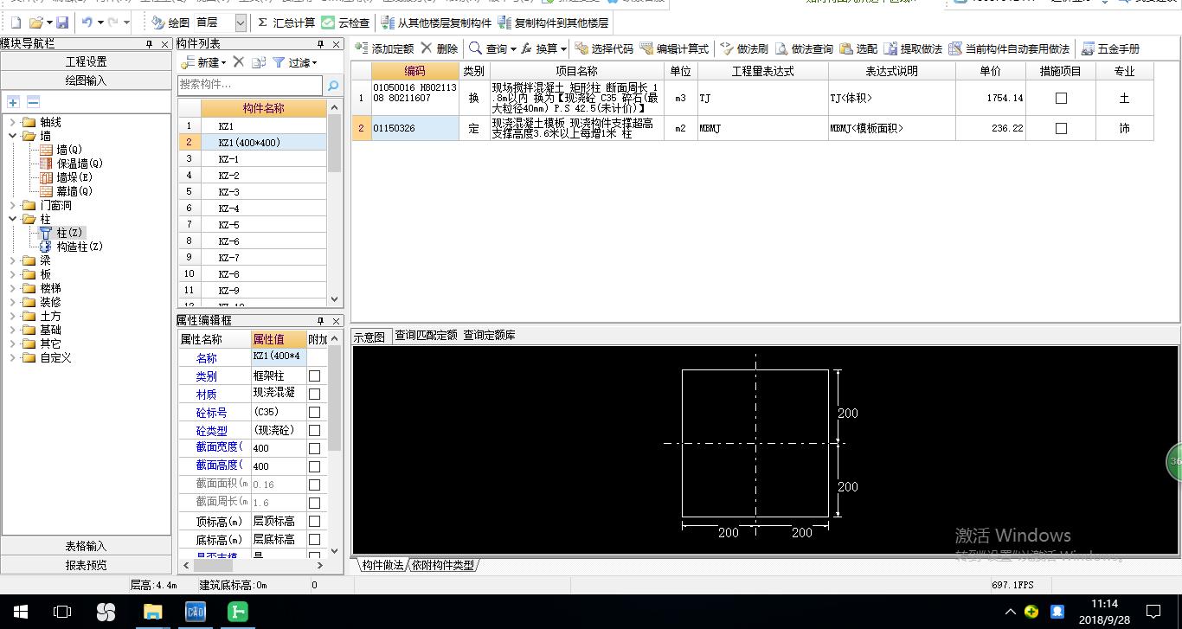Toggle 附加 checkbox for 砼类型 property

pos(314,430)
